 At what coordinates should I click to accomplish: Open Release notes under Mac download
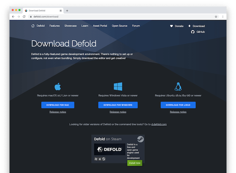click(58, 112)
